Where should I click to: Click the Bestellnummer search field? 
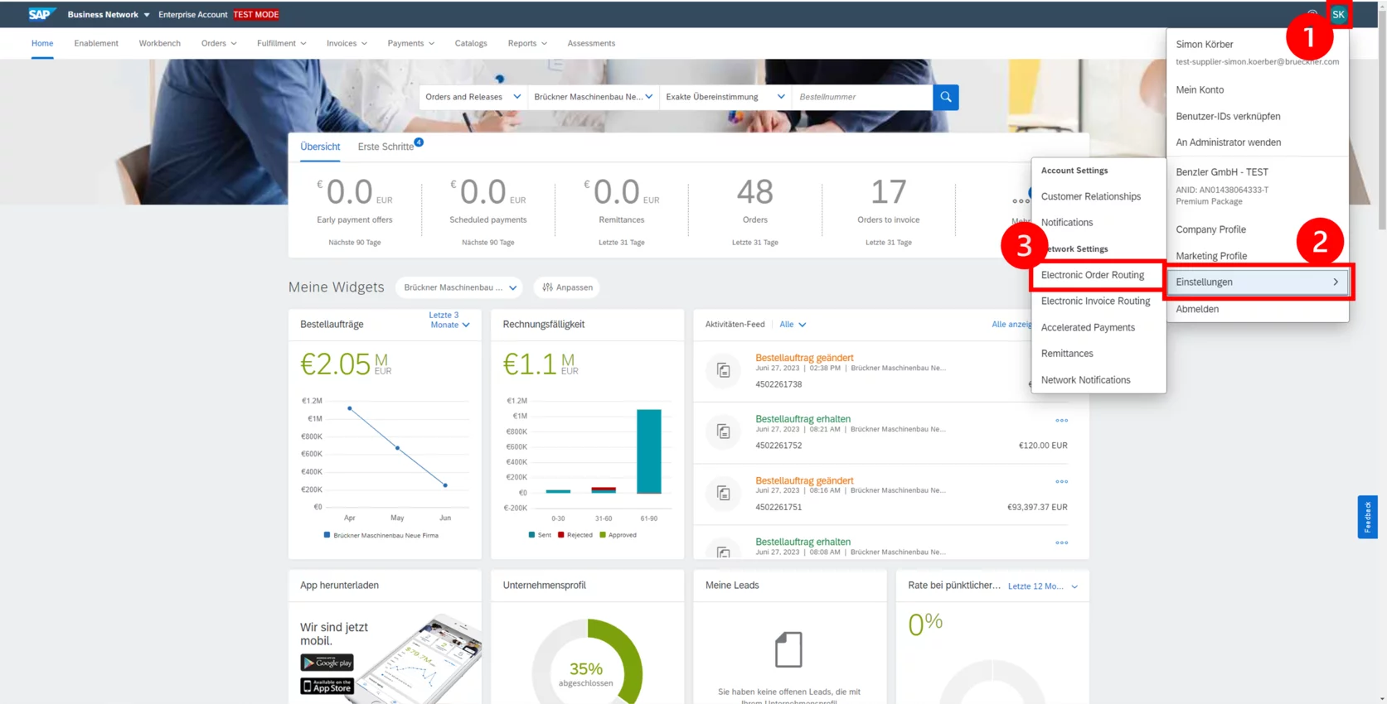(x=862, y=97)
